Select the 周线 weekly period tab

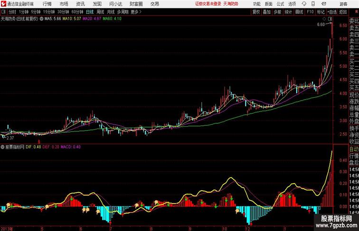[x=100, y=12]
